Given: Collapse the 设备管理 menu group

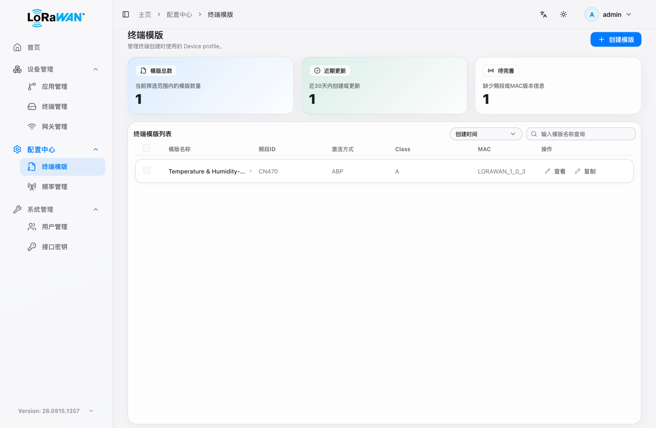Looking at the screenshot, I should click(56, 69).
